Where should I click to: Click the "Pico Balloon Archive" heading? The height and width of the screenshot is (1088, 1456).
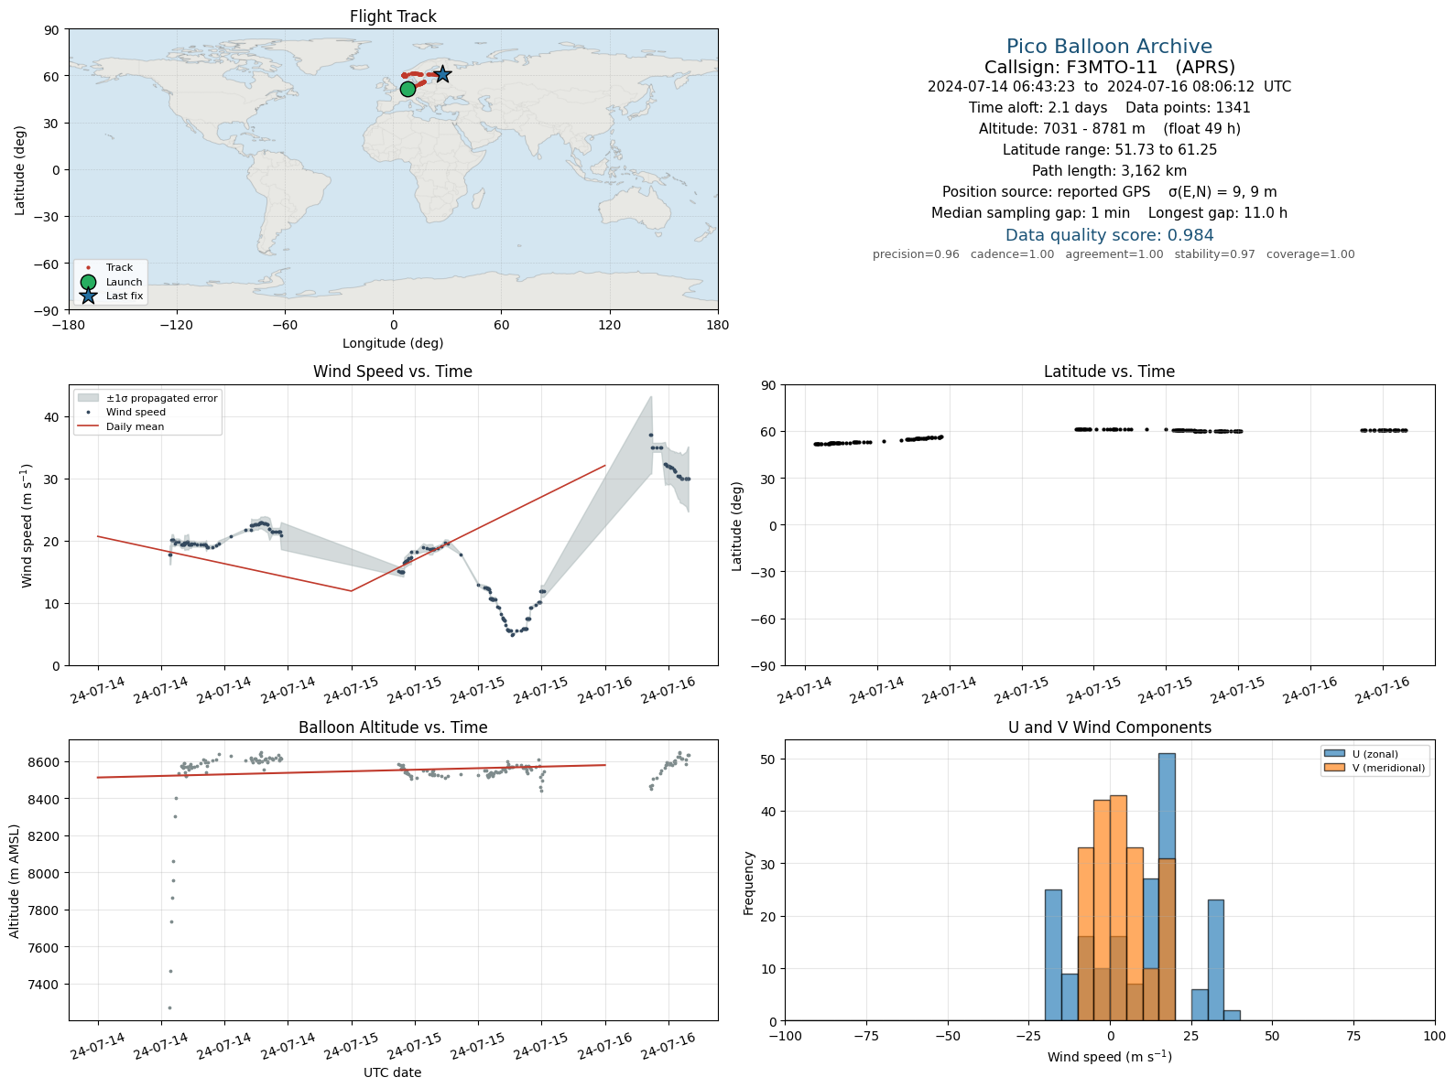tap(1109, 47)
